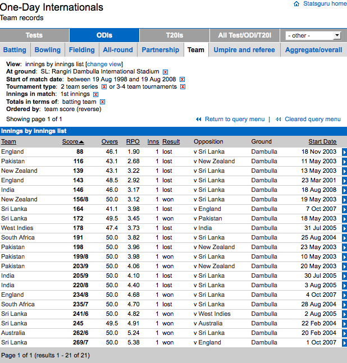Image resolution: width=347 pixels, height=363 pixels.
Task: Open the All-round records tab
Action: coord(118,50)
